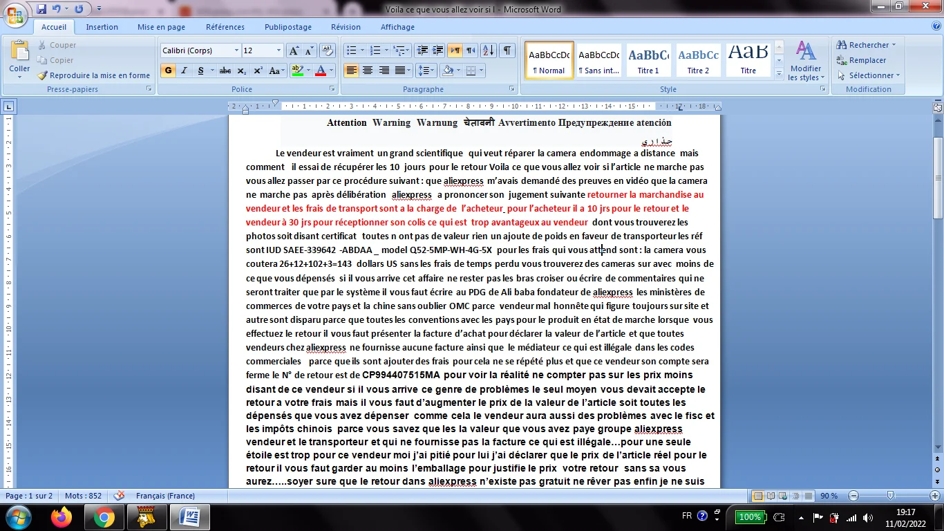Screen dimensions: 944x531
Task: Click Reproduire la mise en forme
Action: 93,75
